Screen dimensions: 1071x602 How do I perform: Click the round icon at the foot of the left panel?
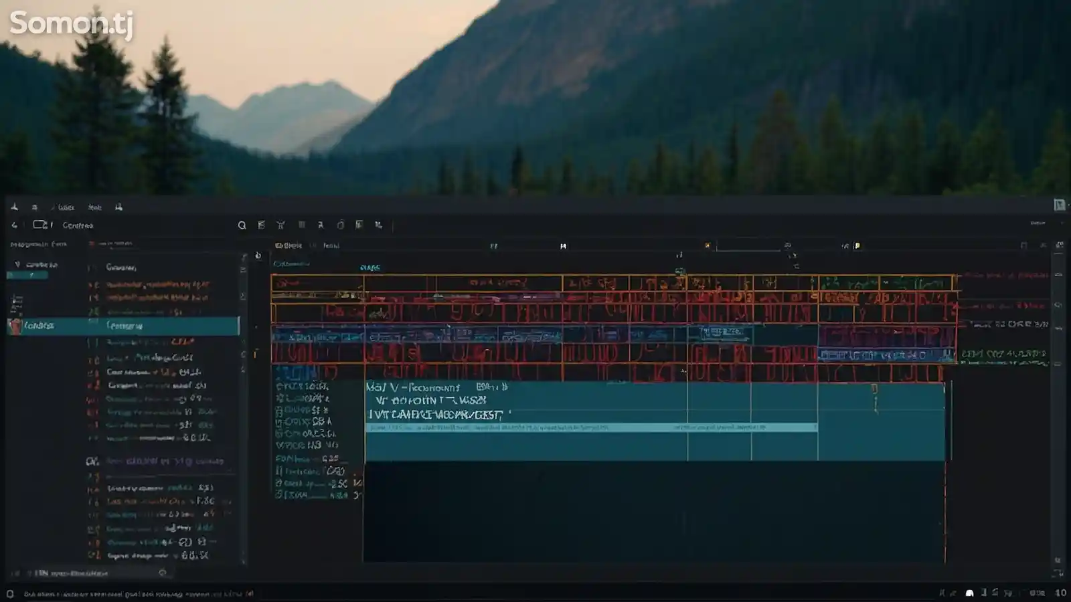162,573
